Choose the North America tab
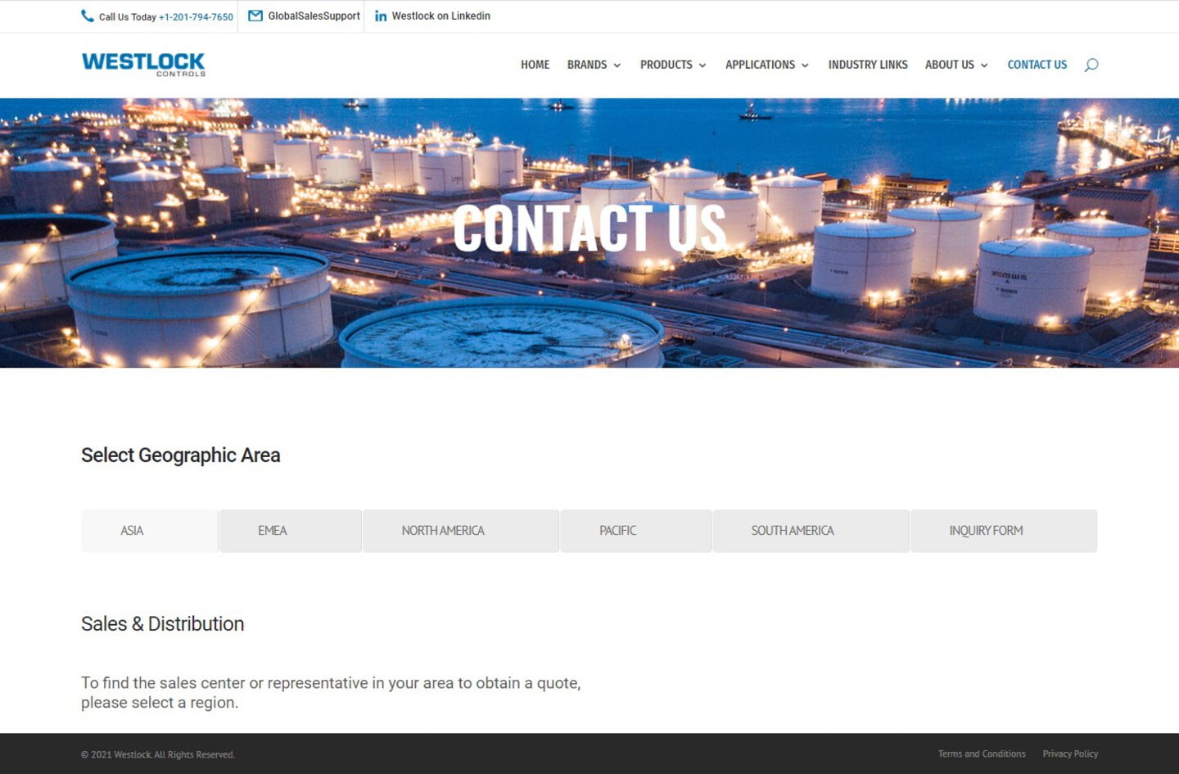1179x774 pixels. (443, 531)
